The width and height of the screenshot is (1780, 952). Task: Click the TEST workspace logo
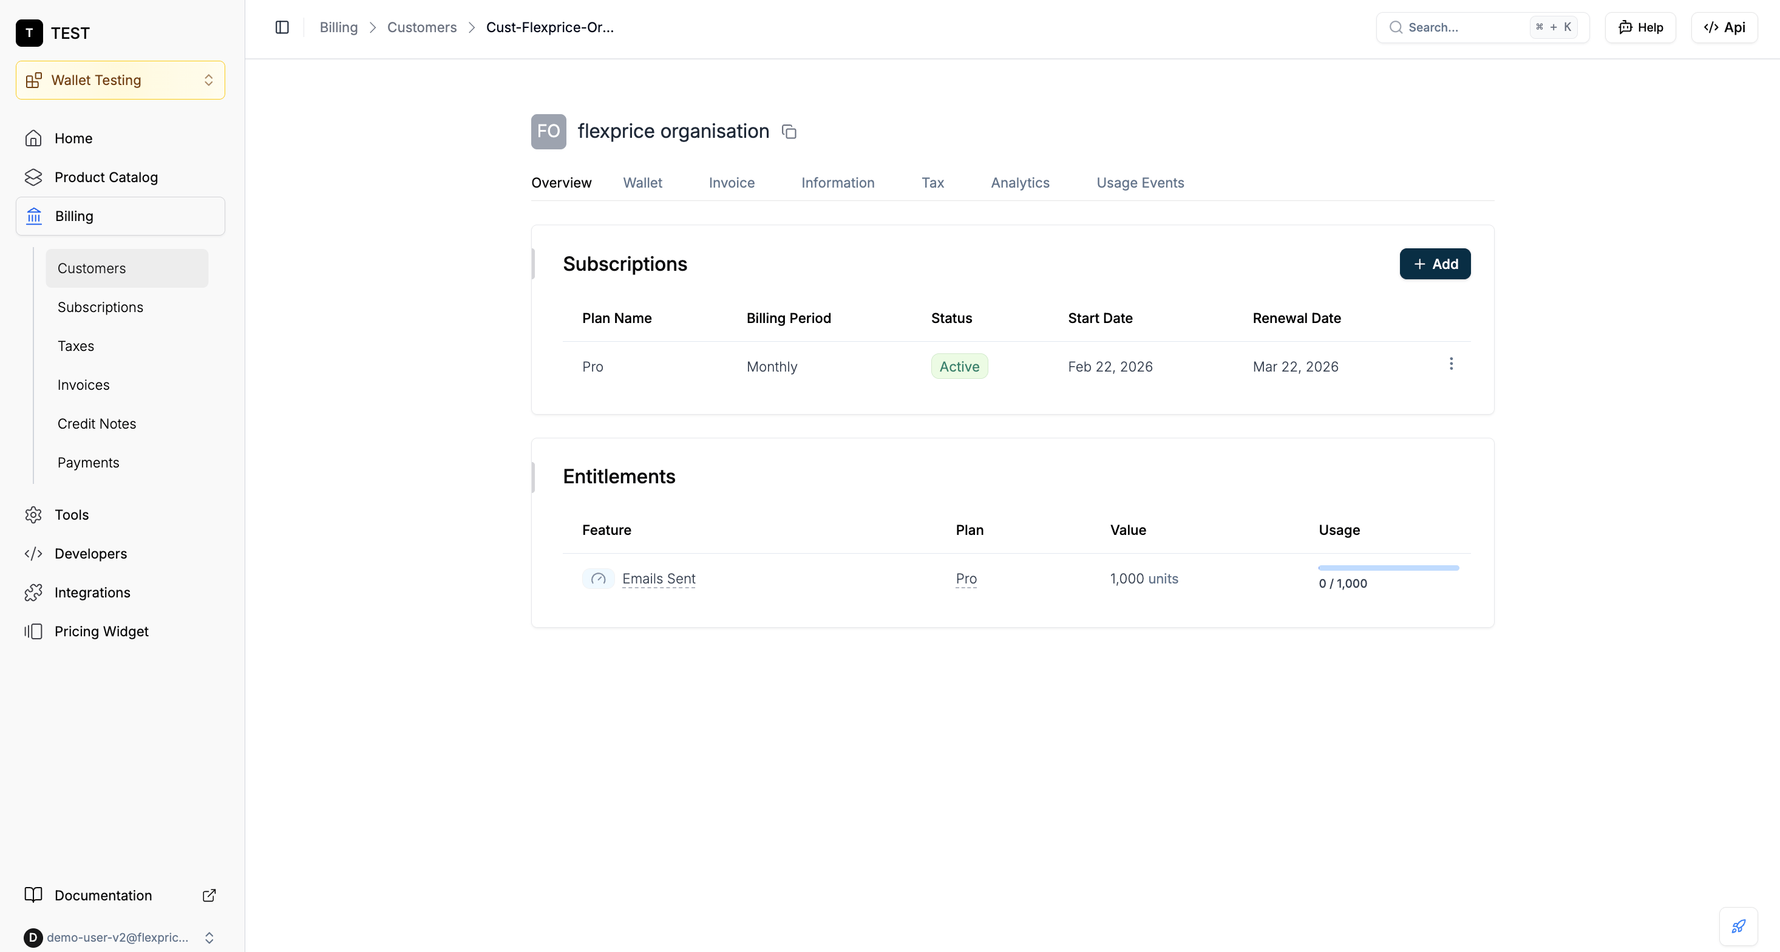(x=29, y=32)
